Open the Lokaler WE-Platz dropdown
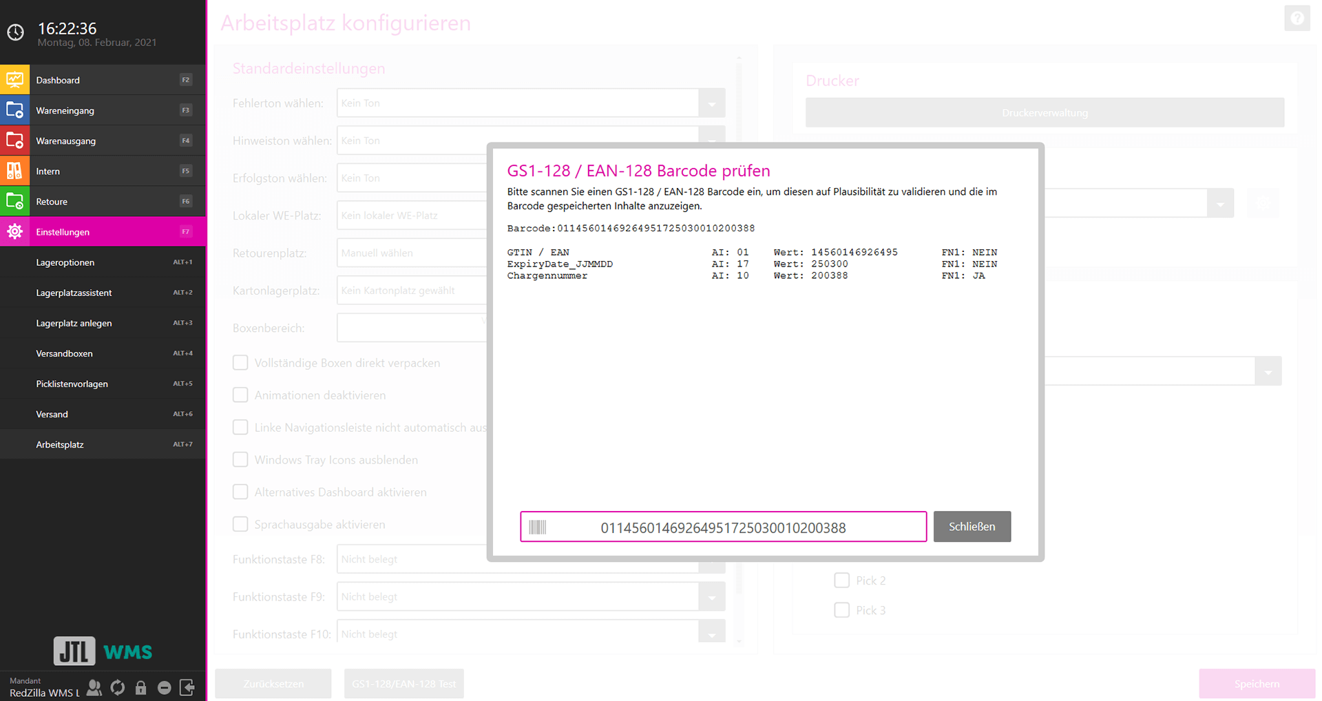1322x701 pixels. pos(412,216)
